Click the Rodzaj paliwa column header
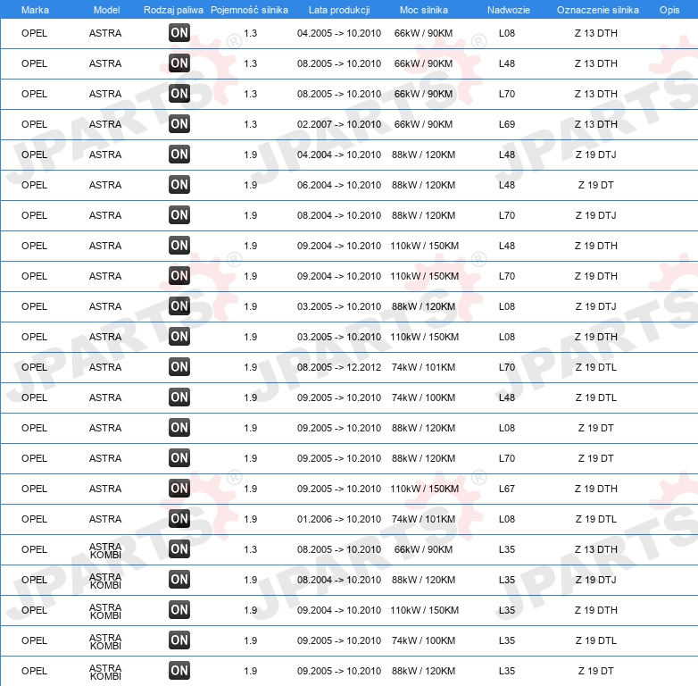Viewport: 698px width, 686px height. (173, 10)
